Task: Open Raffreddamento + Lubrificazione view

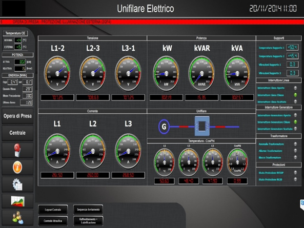Action: [88, 221]
